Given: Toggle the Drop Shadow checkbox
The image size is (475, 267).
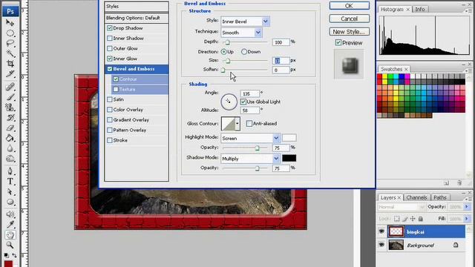Looking at the screenshot, I should (x=110, y=28).
